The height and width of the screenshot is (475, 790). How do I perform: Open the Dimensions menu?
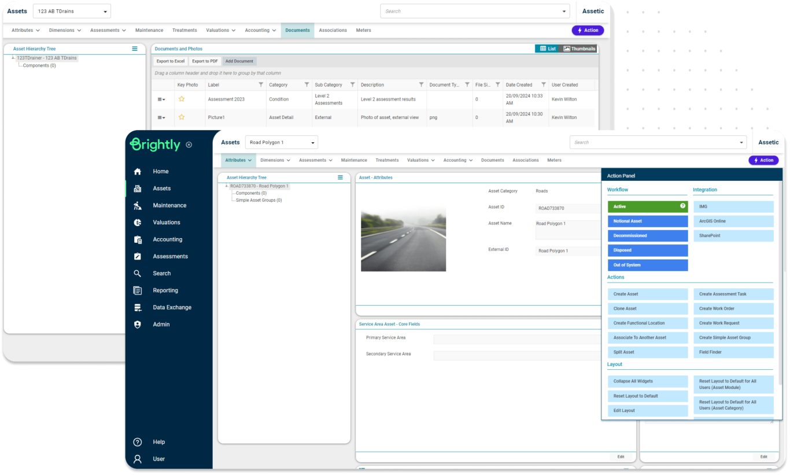click(275, 160)
